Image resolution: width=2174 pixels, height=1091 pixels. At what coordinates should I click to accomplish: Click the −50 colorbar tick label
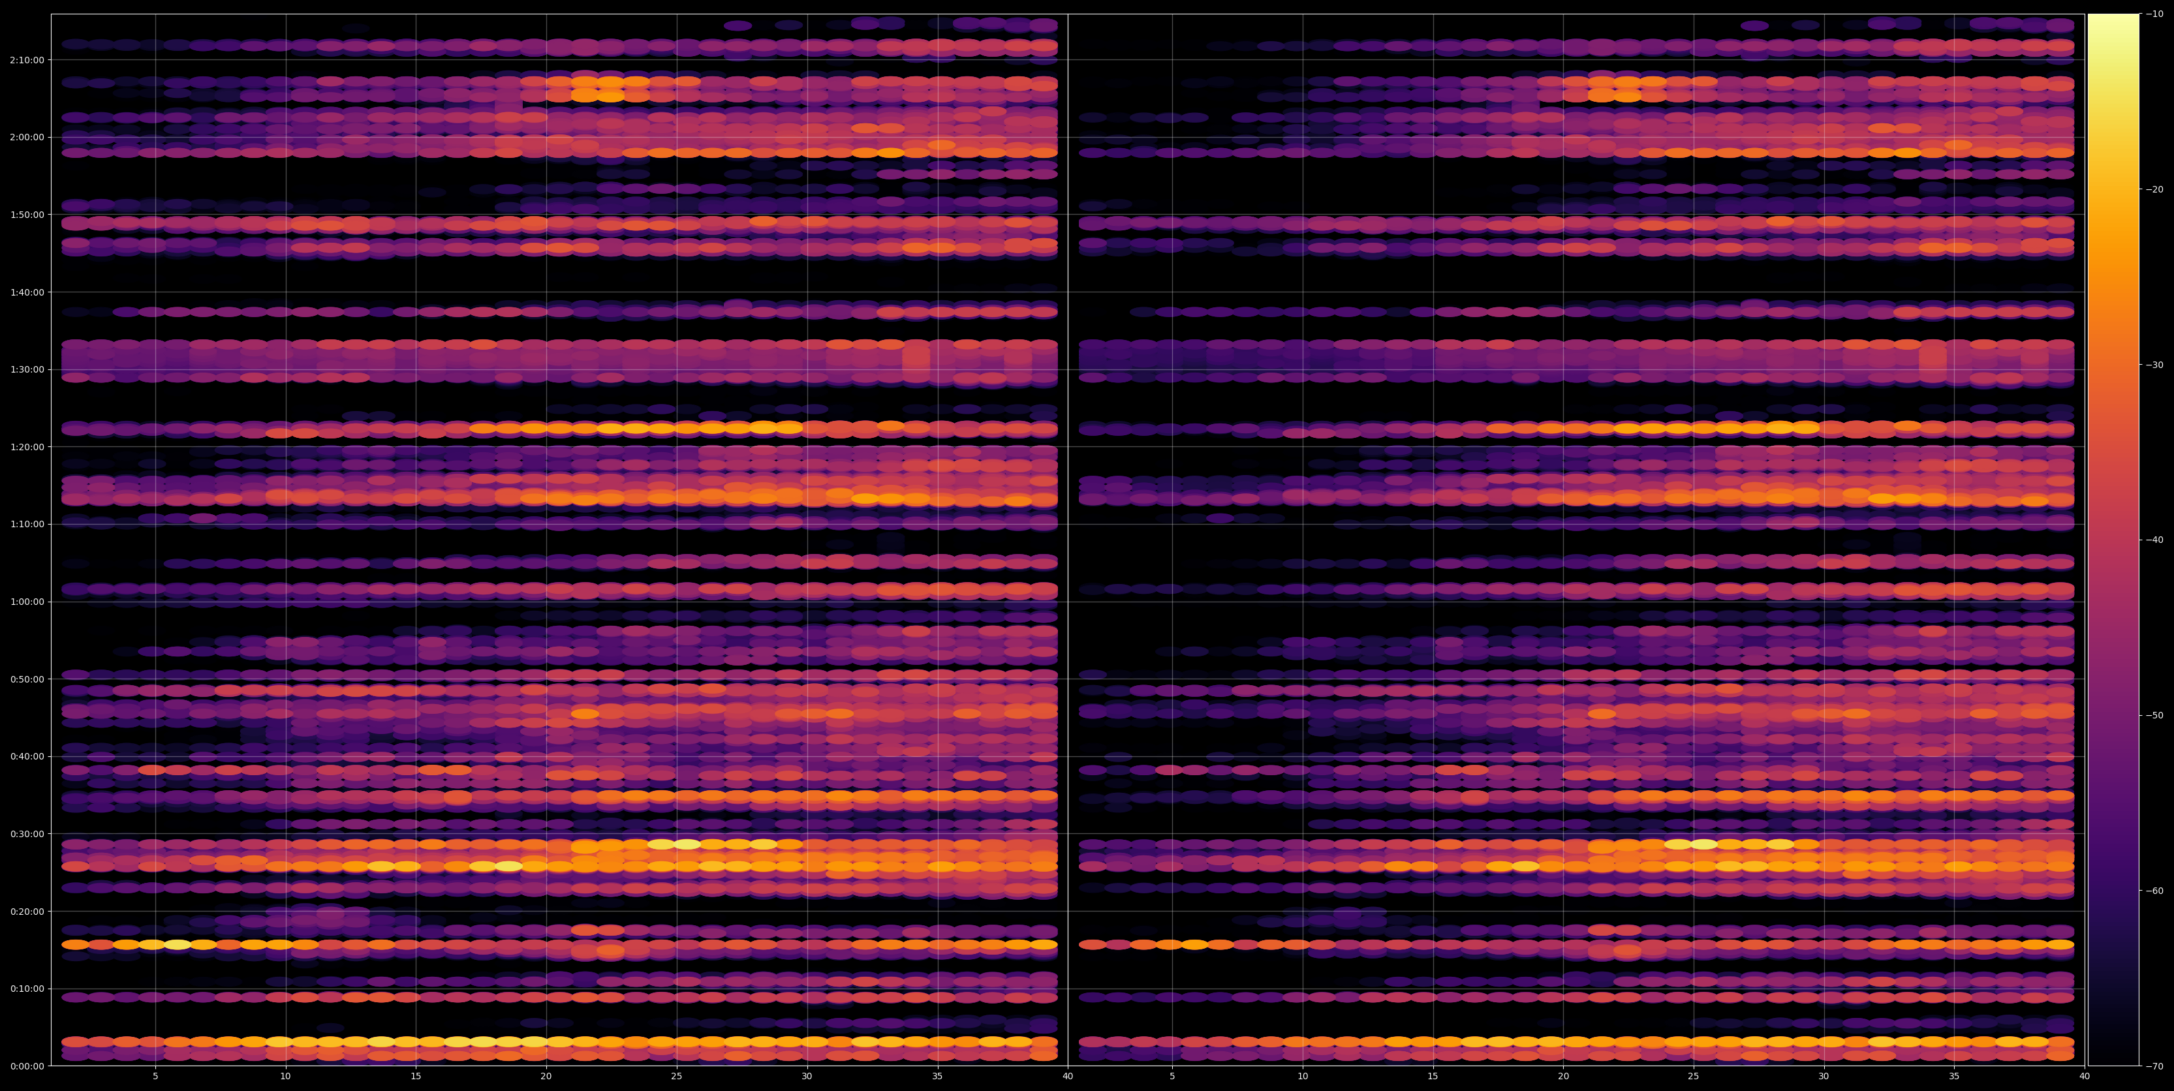tap(2156, 716)
